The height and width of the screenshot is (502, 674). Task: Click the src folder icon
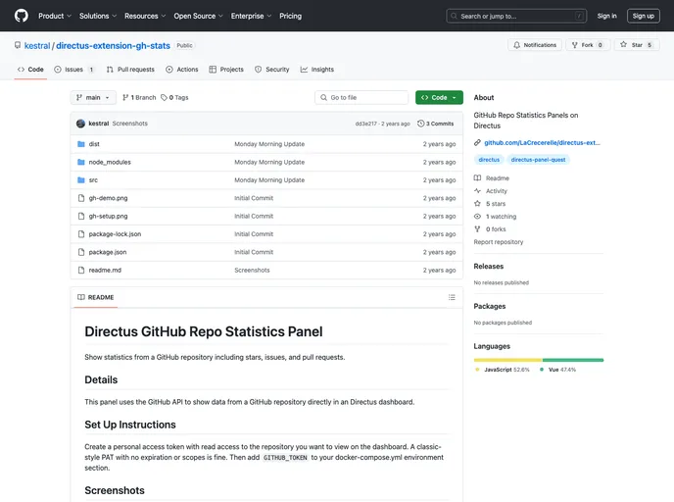tap(80, 180)
